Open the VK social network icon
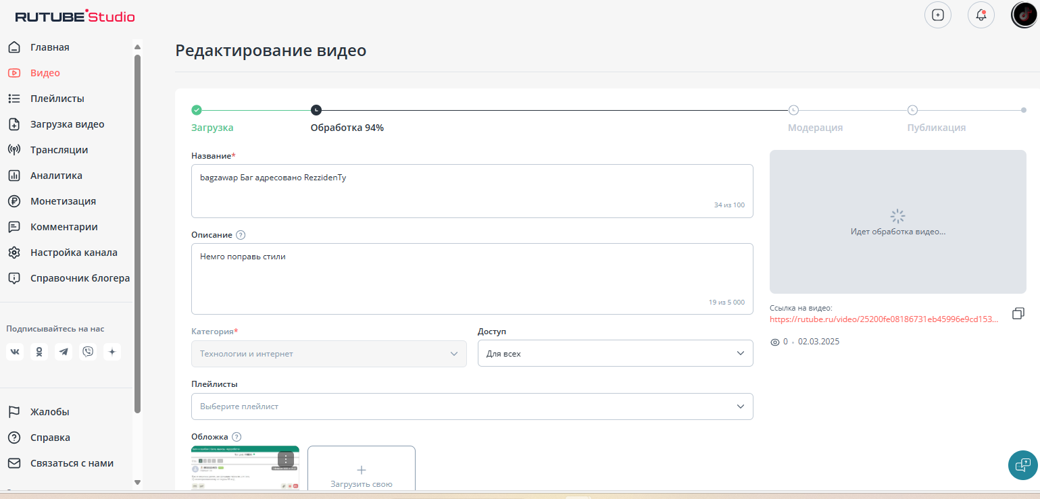This screenshot has width=1040, height=499. [15, 352]
